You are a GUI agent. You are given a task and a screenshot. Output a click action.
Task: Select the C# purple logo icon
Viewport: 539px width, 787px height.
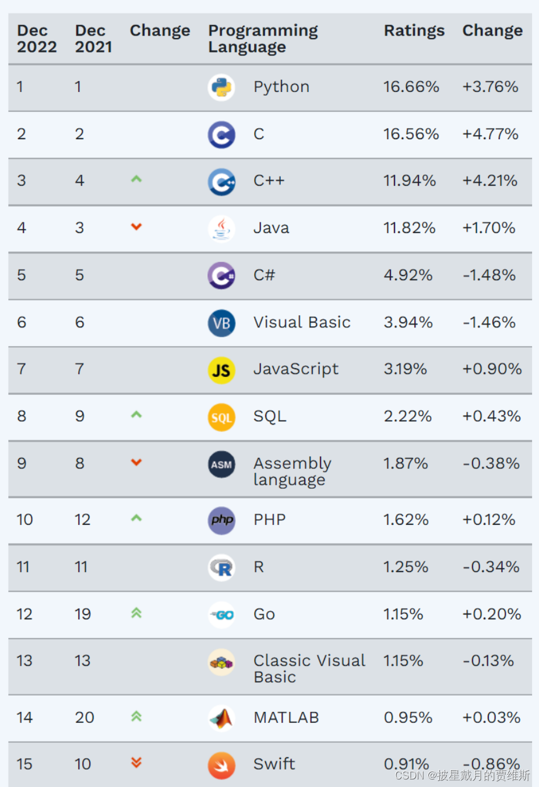click(221, 276)
